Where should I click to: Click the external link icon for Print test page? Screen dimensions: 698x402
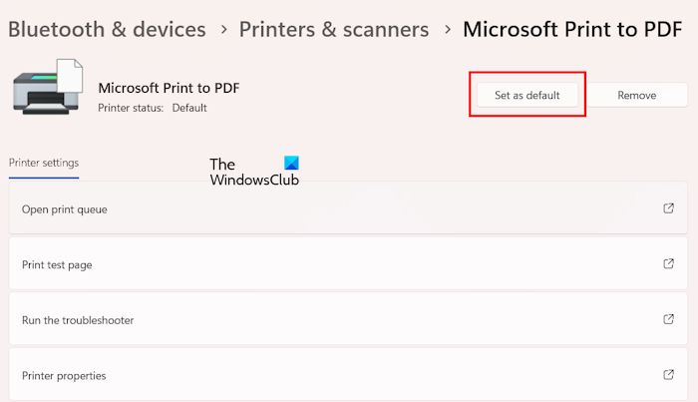click(x=668, y=264)
